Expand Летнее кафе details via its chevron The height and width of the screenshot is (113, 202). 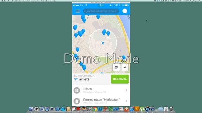[126, 101]
